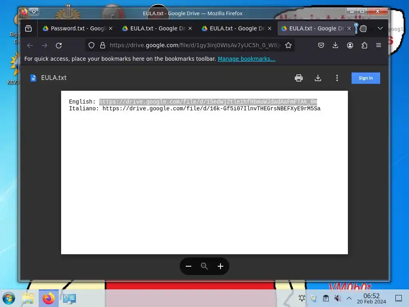The image size is (409, 307).
Task: Click the highlighted English Drive URL
Action: 208,102
